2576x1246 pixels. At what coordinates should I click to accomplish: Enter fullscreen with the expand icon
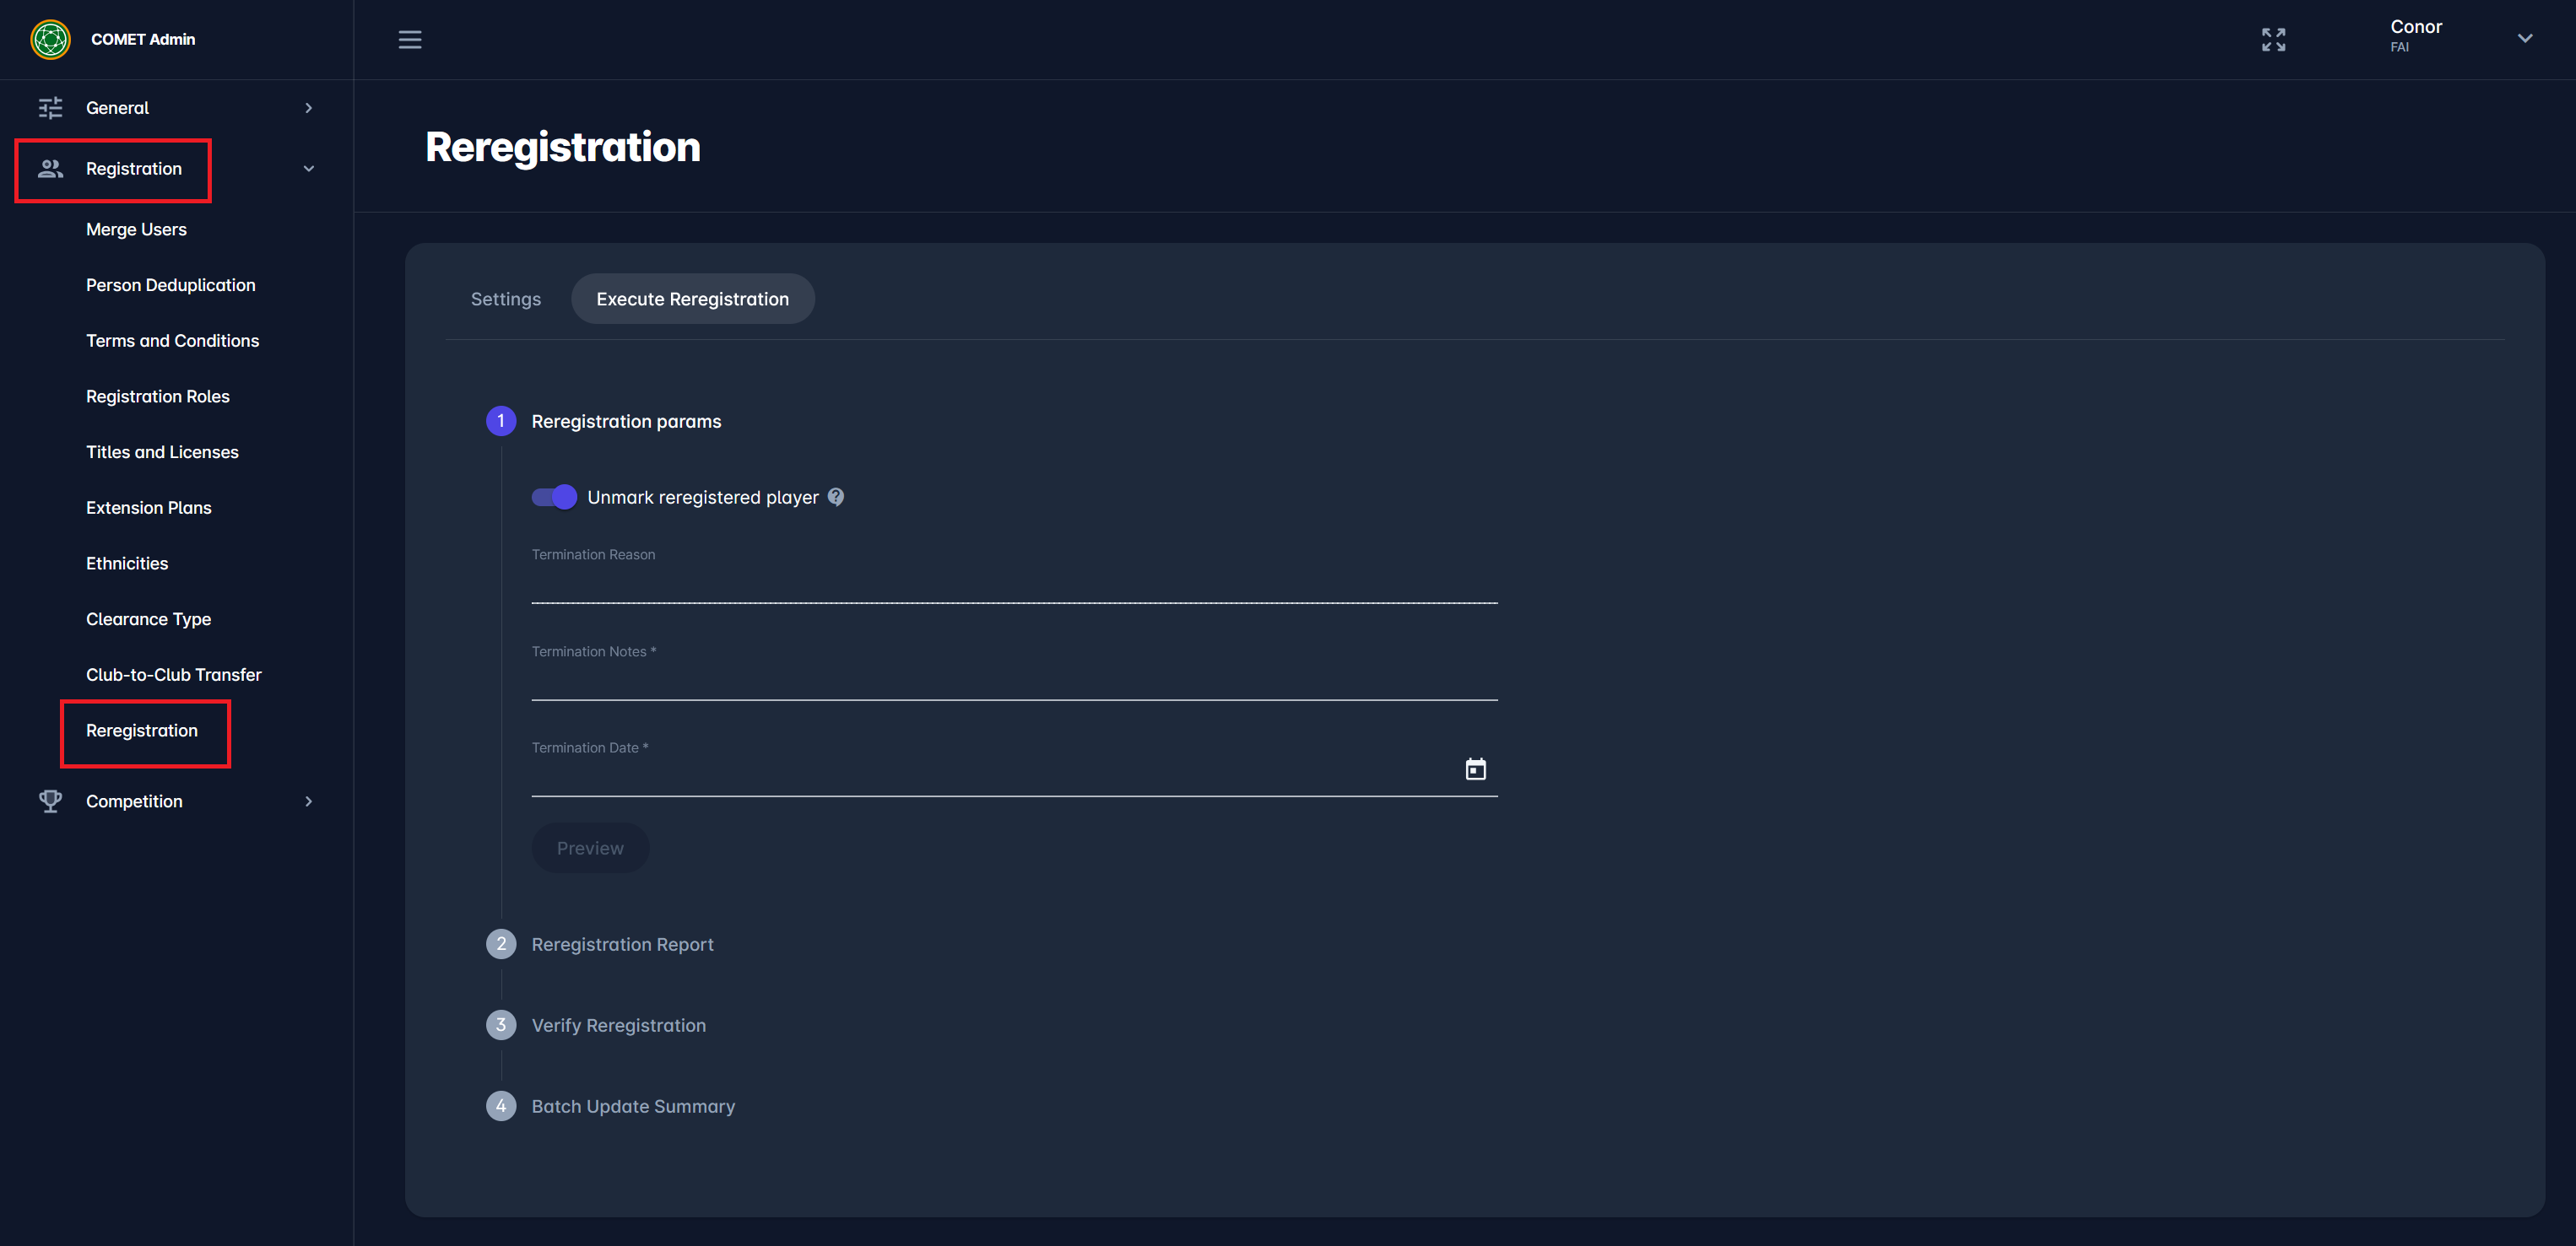2273,39
